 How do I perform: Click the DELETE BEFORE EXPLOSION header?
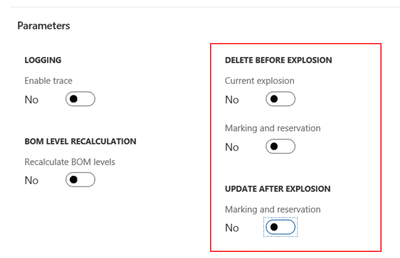tap(278, 60)
